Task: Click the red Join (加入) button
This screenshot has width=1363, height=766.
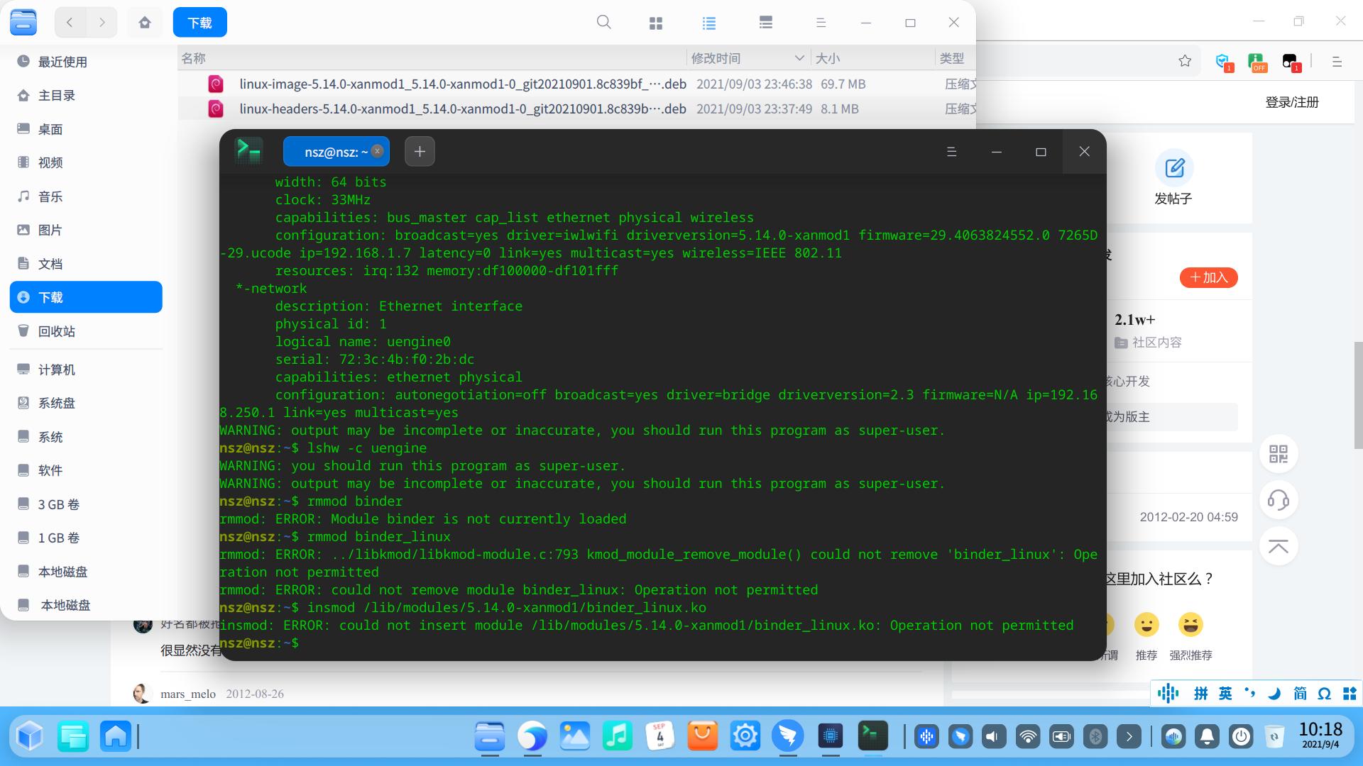Action: pyautogui.click(x=1208, y=277)
